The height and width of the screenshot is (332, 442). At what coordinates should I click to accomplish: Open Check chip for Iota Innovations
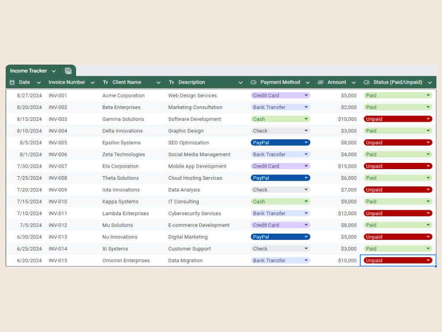tap(281, 190)
